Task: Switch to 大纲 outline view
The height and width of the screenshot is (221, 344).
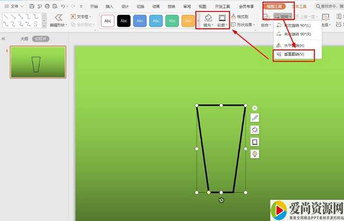Action: tap(24, 38)
